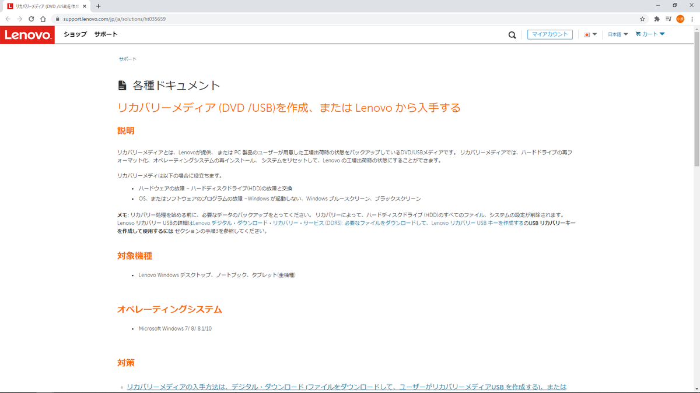Click the ハードウェアの故障 bullet text
700x393 pixels.
[215, 189]
